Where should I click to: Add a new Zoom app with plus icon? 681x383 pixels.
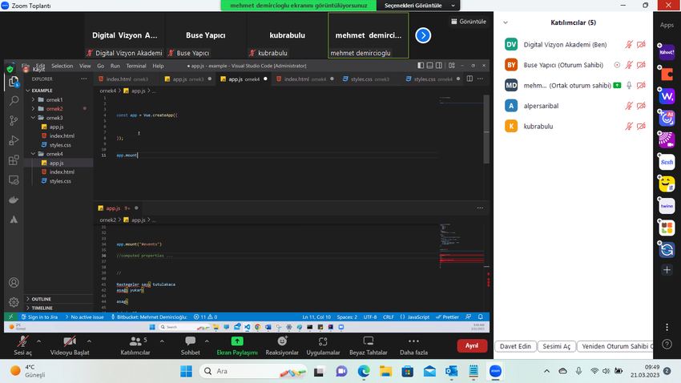point(667,270)
